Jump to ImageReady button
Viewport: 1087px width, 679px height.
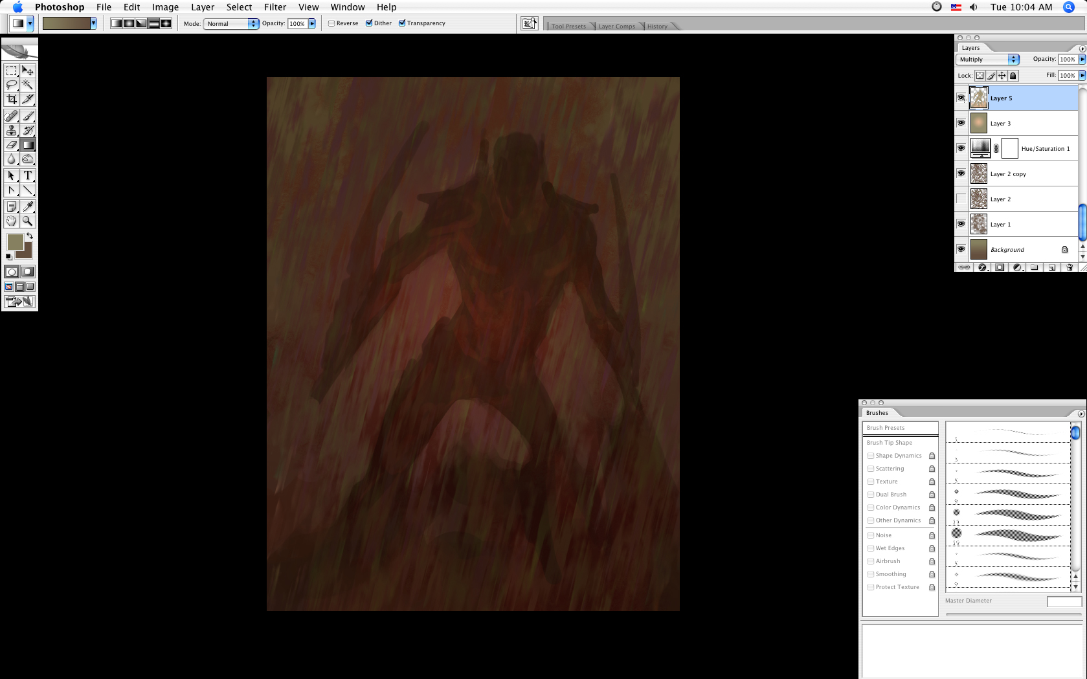19,302
